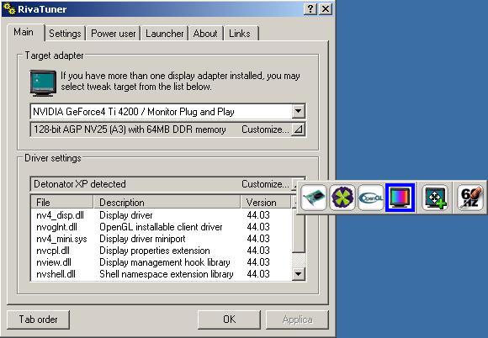The image size is (488, 338).
Task: Open the OpenGL settings icon
Action: tap(370, 198)
